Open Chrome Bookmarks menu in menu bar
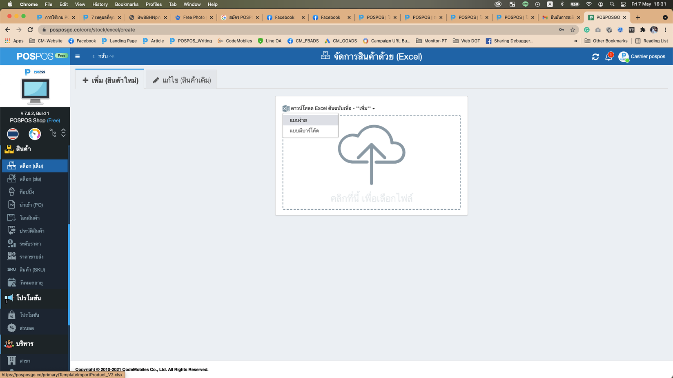This screenshot has width=673, height=378. coord(126,4)
